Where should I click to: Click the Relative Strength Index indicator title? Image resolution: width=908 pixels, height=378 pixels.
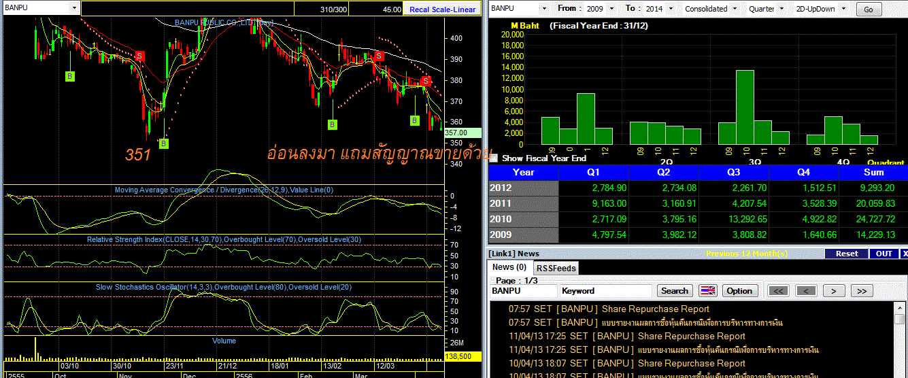[x=224, y=239]
